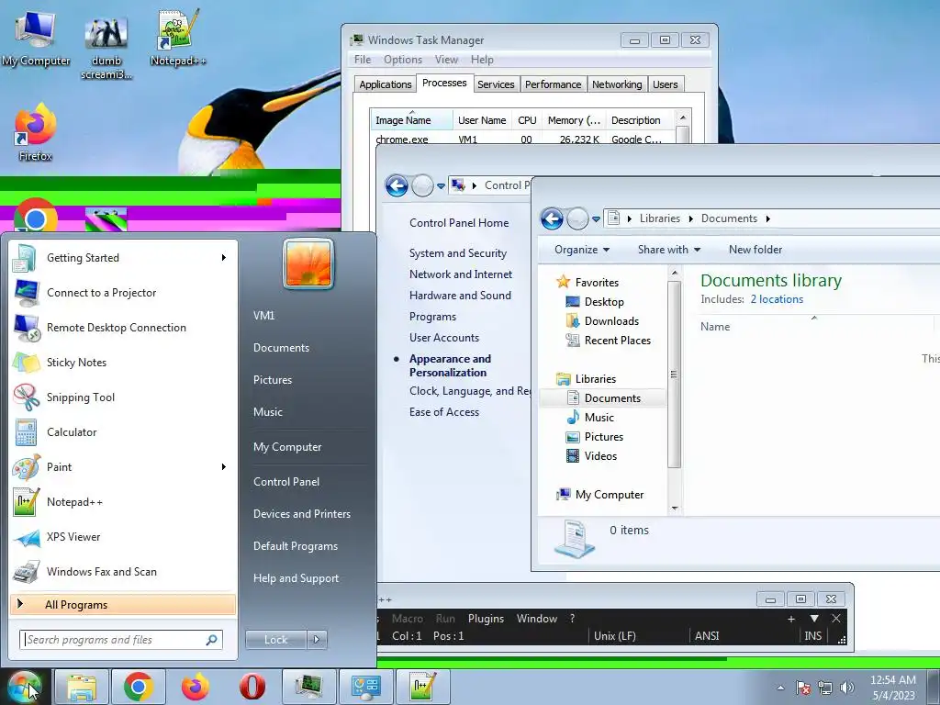Switch to Performance tab in Task Manager
The height and width of the screenshot is (705, 940).
coord(553,84)
